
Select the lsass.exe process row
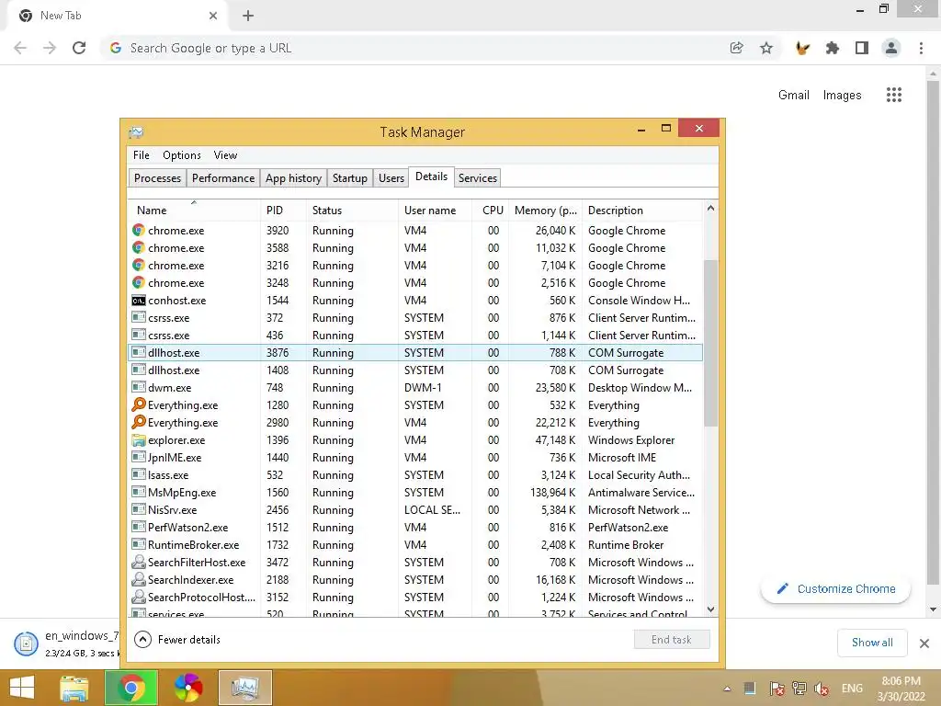414,475
